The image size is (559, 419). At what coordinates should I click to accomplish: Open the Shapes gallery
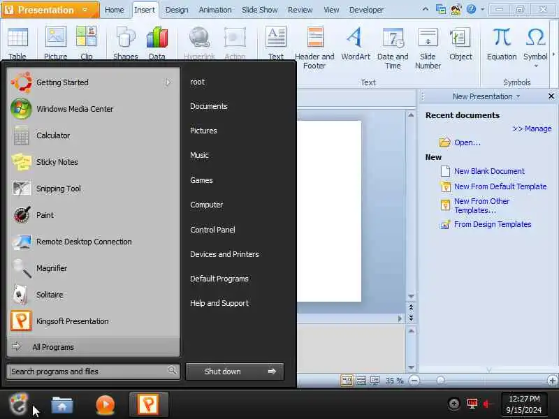[126, 43]
